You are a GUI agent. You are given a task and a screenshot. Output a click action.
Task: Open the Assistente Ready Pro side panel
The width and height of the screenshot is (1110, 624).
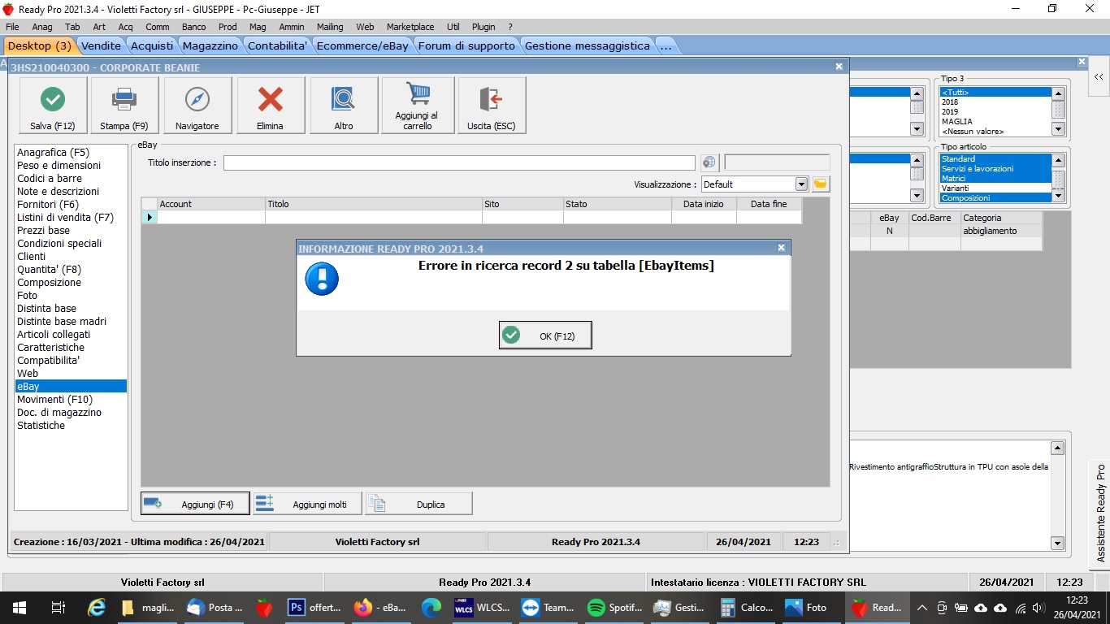click(x=1100, y=513)
